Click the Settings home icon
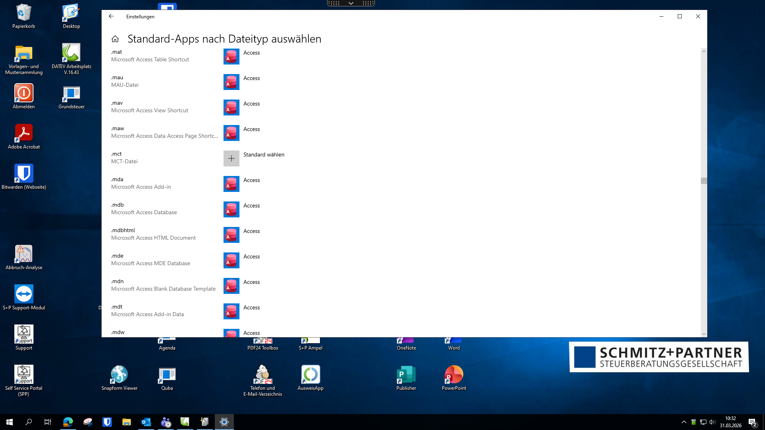 115,39
